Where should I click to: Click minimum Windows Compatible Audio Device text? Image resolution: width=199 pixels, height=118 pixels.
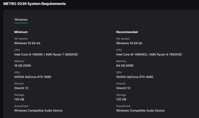(x=38, y=111)
